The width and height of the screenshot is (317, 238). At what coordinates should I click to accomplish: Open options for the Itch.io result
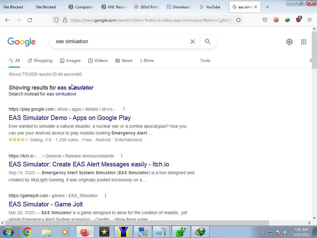[x=121, y=156]
